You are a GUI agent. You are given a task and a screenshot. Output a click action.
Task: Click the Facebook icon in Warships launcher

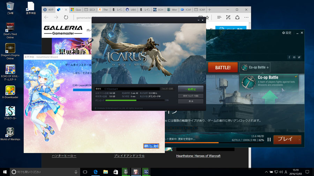pyautogui.click(x=289, y=57)
